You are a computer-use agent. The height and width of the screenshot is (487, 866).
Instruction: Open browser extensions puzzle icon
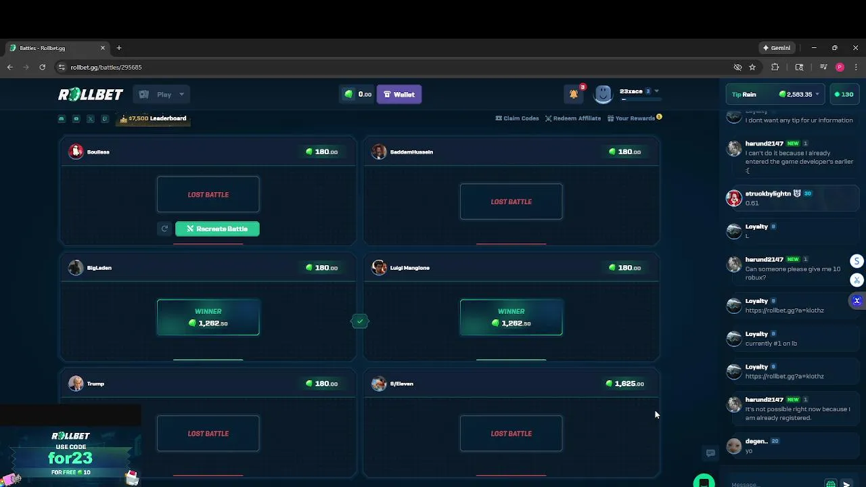click(x=775, y=67)
